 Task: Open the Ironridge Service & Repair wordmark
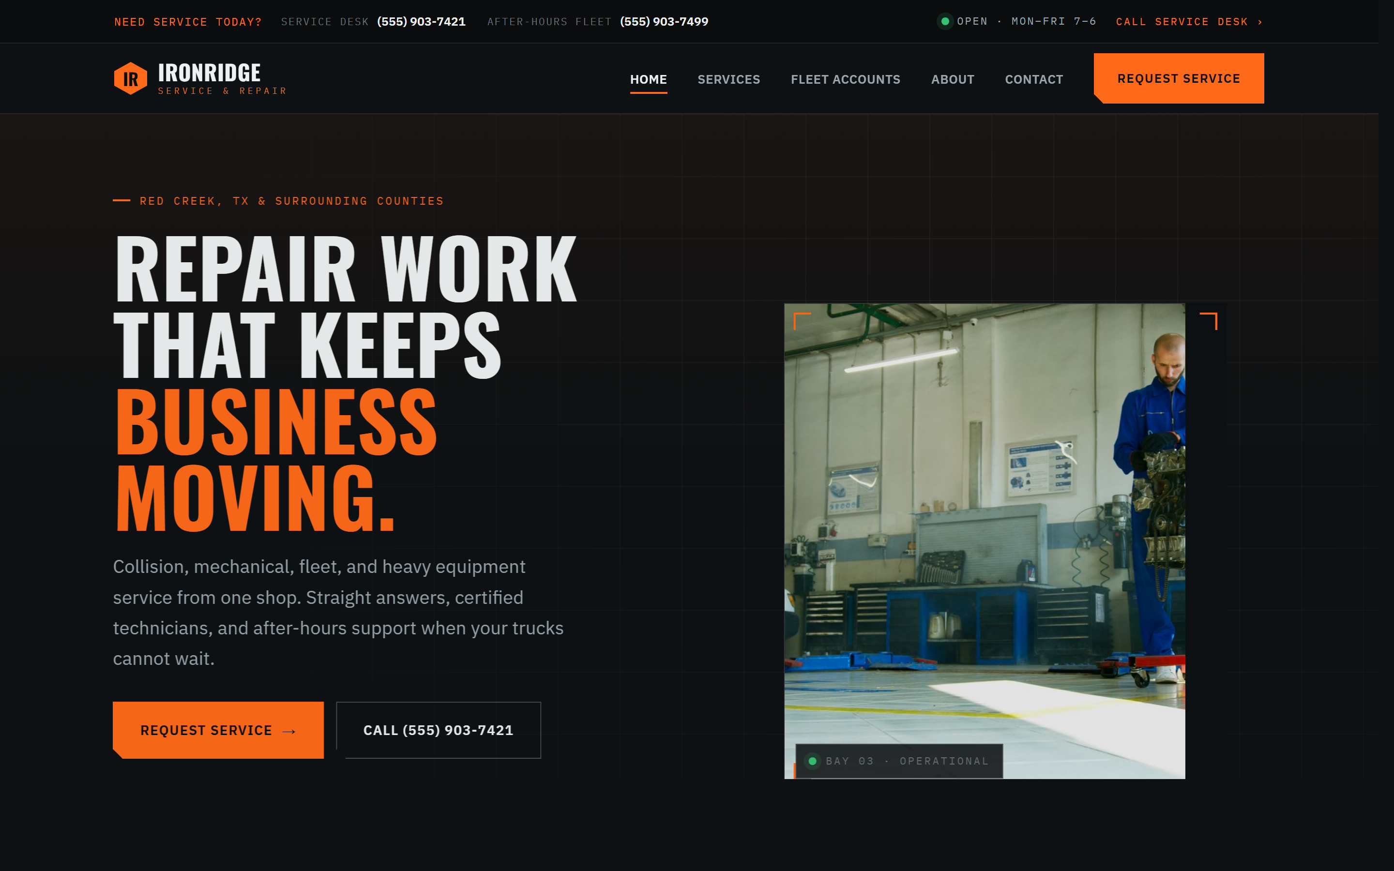pos(222,78)
